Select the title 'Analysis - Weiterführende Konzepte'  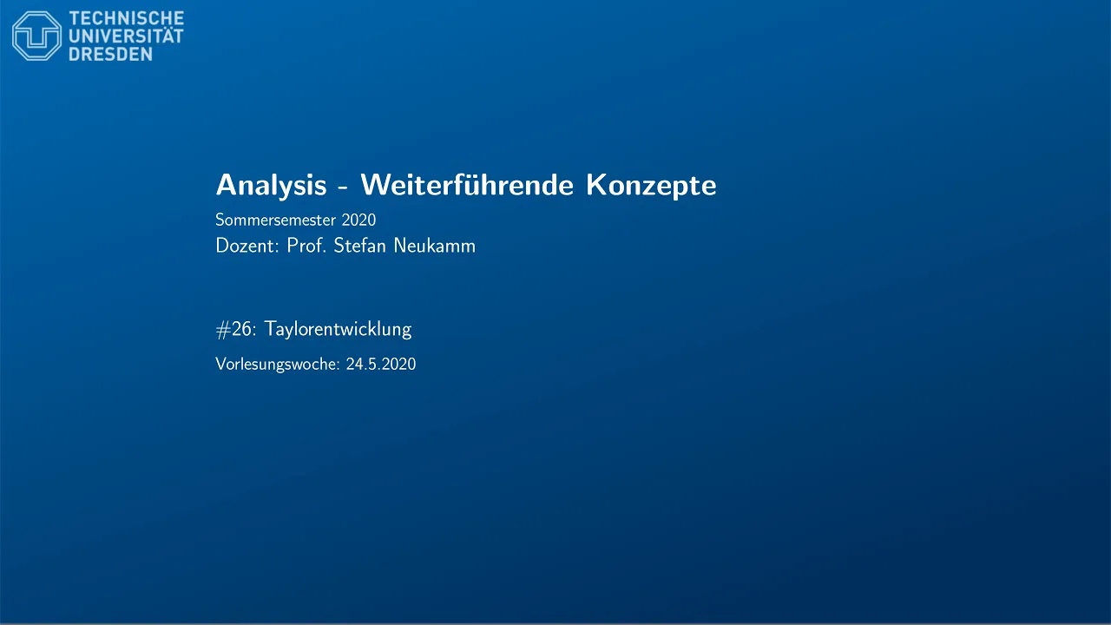click(x=466, y=184)
